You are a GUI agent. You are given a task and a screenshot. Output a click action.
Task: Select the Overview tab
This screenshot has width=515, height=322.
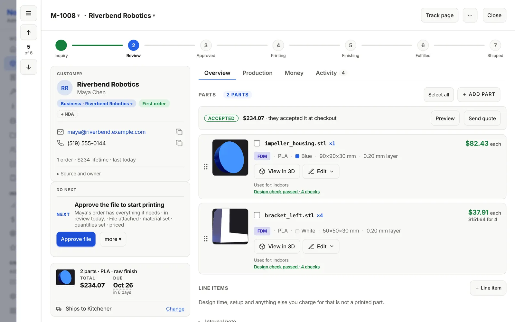pyautogui.click(x=217, y=73)
